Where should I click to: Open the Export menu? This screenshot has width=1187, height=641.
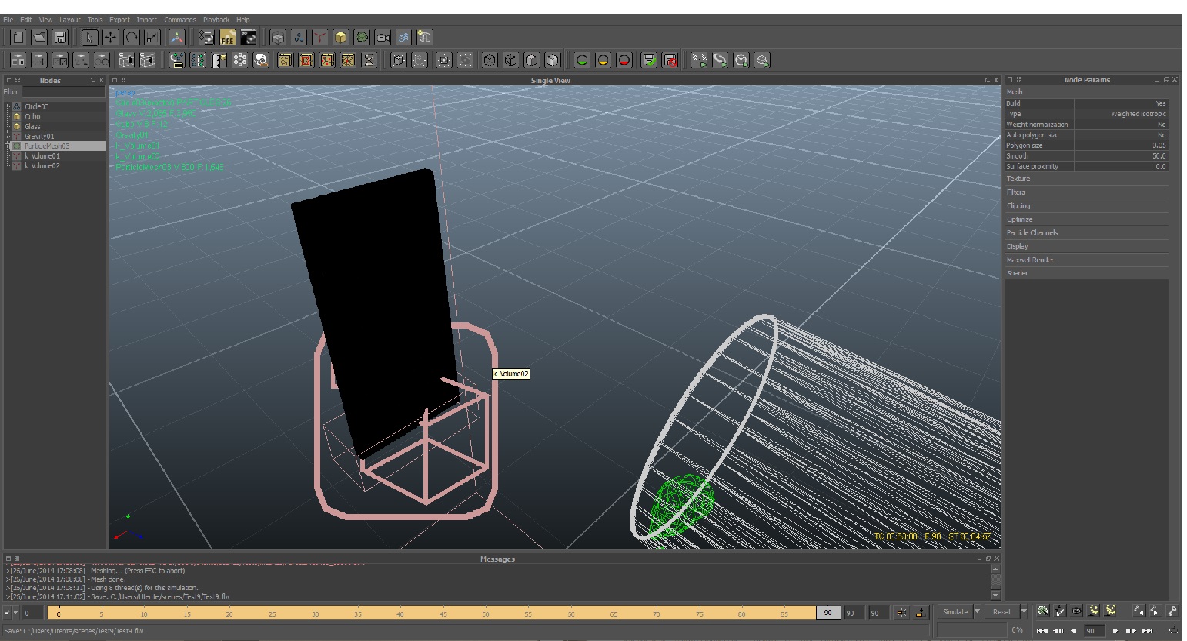tap(119, 20)
